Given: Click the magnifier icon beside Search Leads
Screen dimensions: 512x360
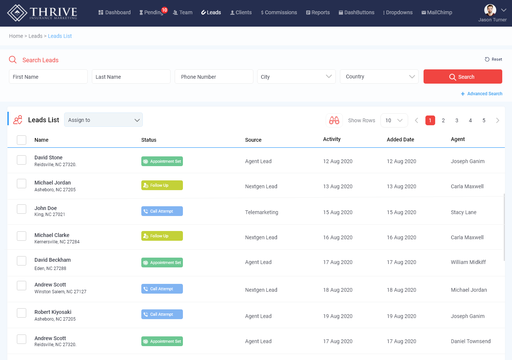Looking at the screenshot, I should pyautogui.click(x=13, y=60).
